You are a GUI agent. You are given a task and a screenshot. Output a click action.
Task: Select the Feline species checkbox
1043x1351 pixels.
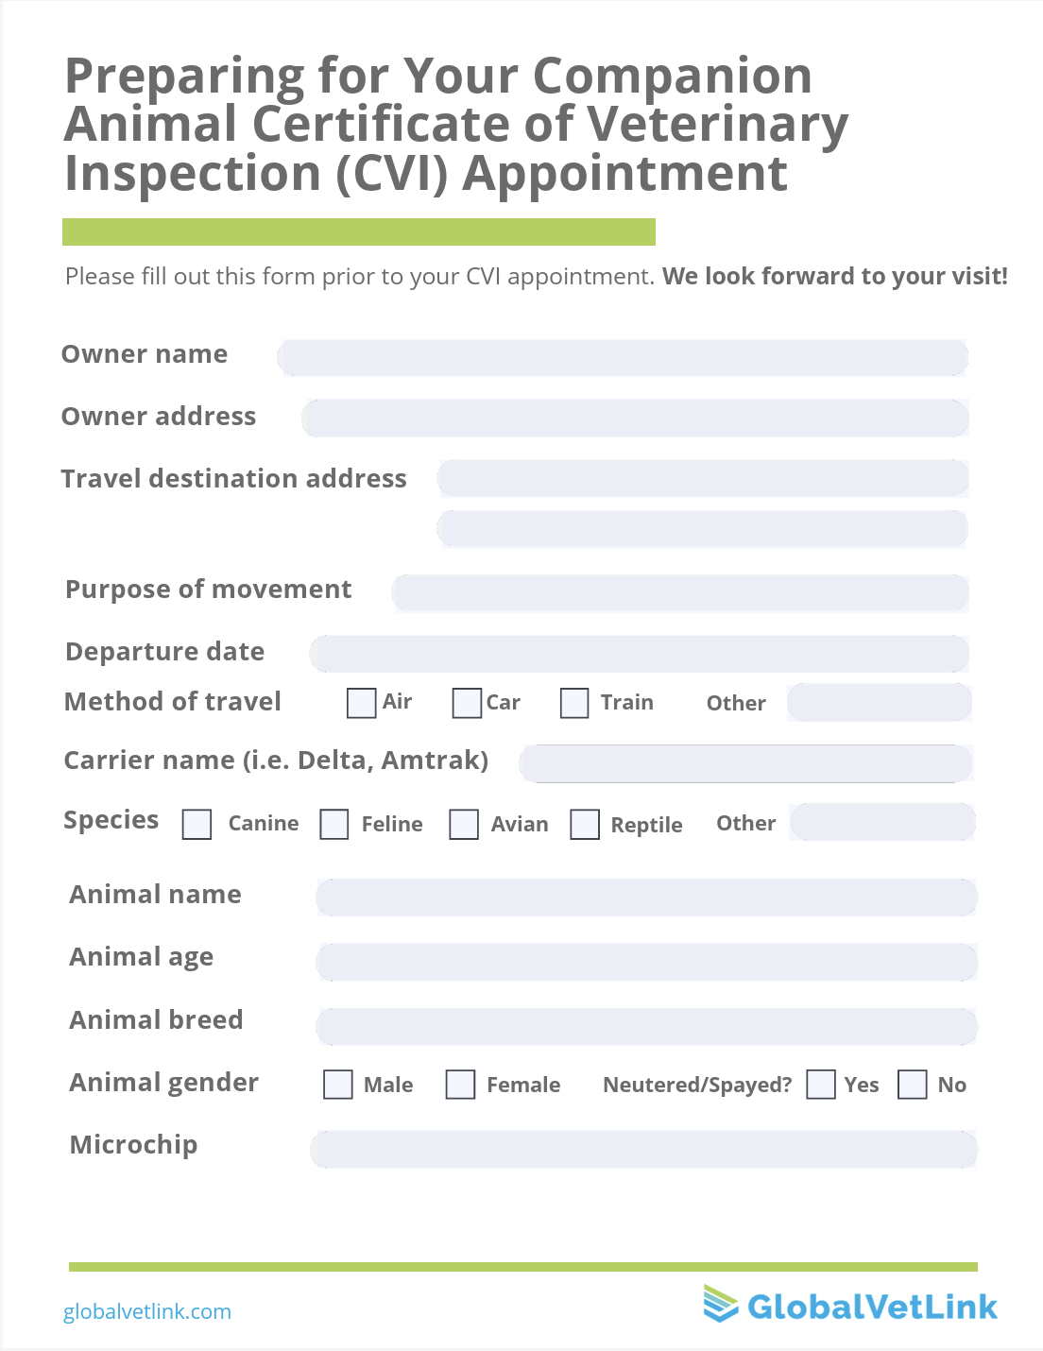334,824
